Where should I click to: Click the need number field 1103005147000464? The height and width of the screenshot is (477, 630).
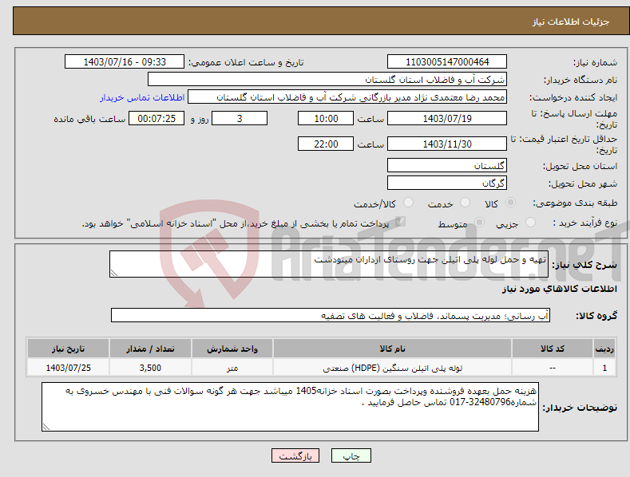447,62
